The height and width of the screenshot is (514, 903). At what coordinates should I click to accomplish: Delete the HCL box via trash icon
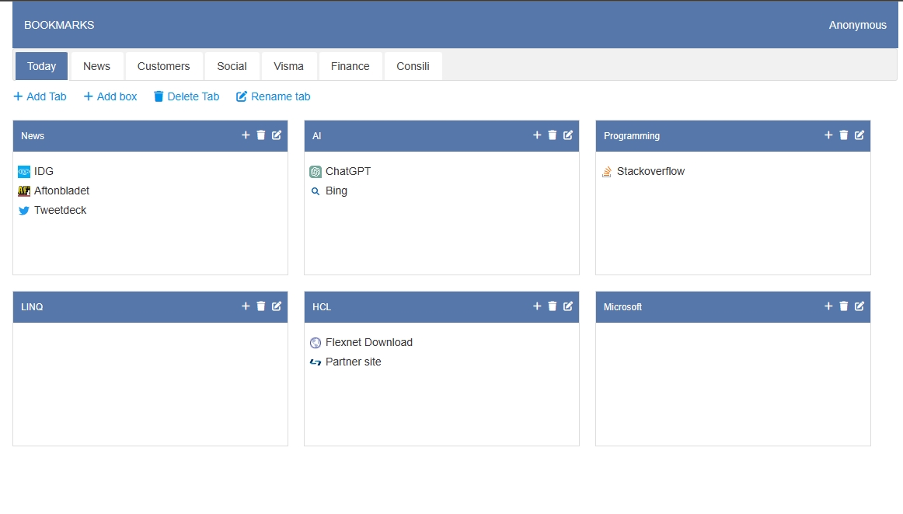[553, 306]
